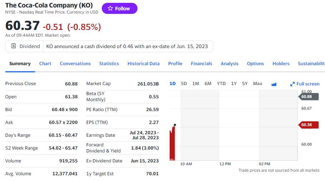325x182 pixels.
Task: Click 'As of 09:44AM EDT. Market open.' line
Action: [38, 35]
